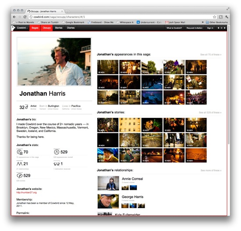Viewport: 241px width, 231px height.
Task: Open the Chrome wrench settings menu
Action: 227,17
